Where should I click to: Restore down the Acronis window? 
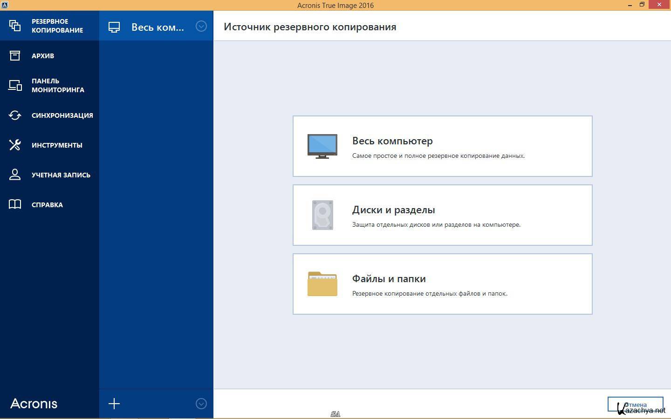point(642,5)
